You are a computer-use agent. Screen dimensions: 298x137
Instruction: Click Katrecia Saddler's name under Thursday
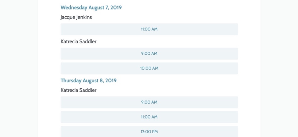pyautogui.click(x=79, y=90)
